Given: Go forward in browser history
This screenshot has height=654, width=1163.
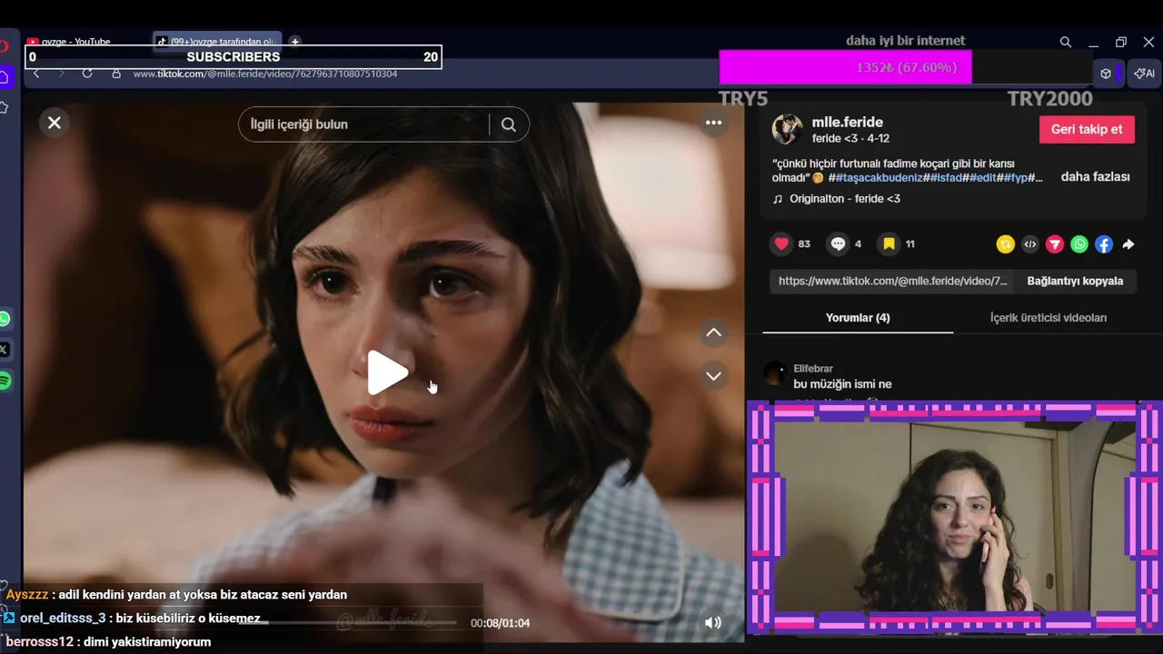Looking at the screenshot, I should pos(62,74).
